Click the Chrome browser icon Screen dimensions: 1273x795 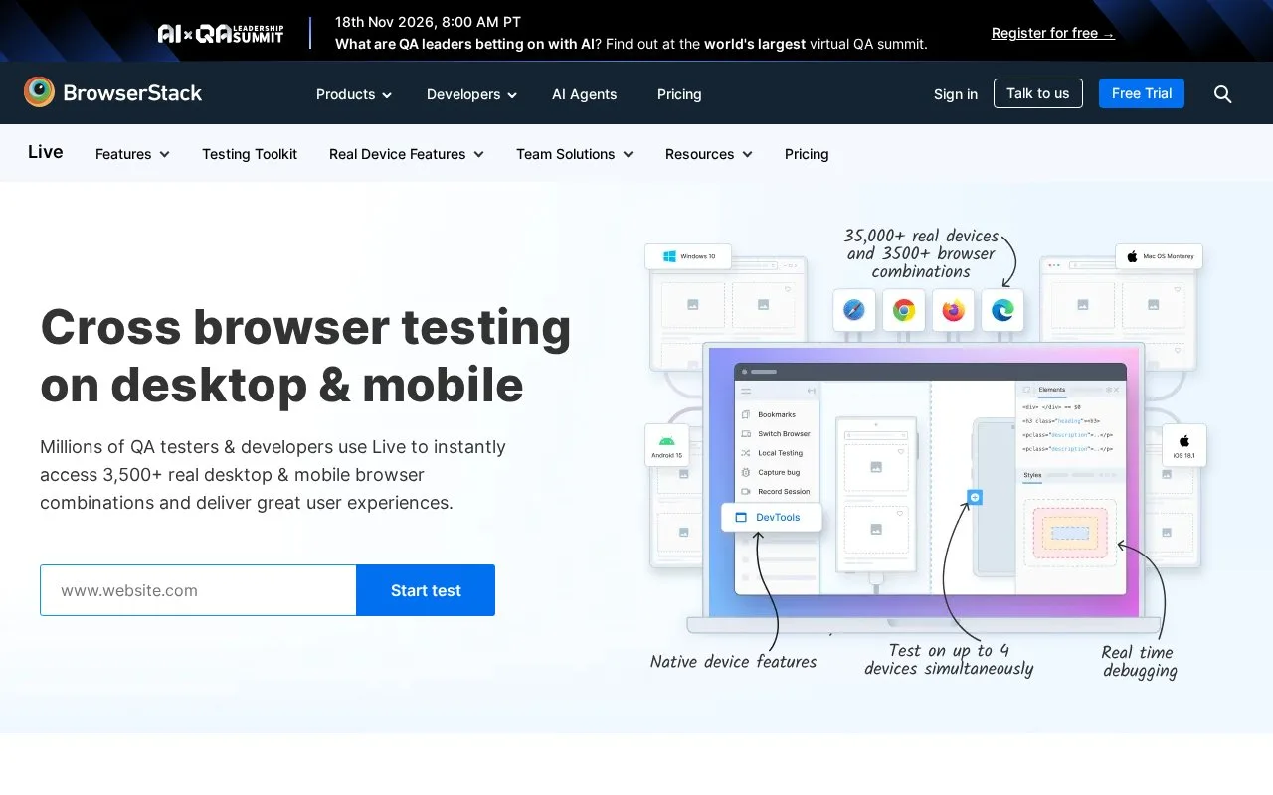click(904, 310)
